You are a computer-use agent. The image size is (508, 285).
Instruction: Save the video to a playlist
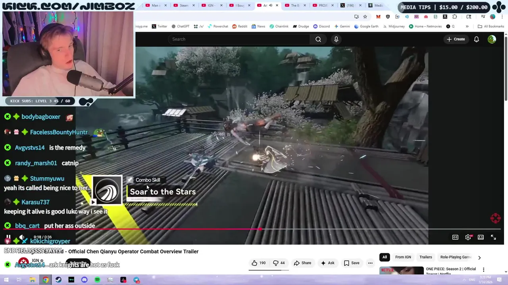(352, 263)
